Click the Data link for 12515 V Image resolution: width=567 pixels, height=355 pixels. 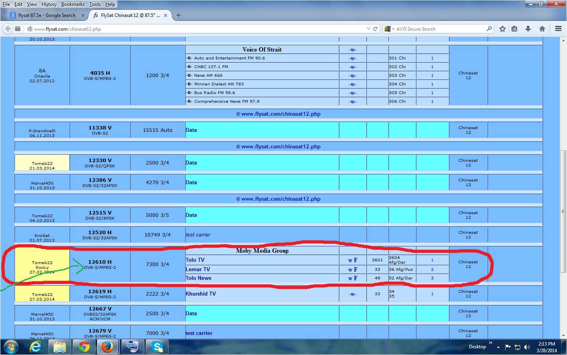point(191,215)
